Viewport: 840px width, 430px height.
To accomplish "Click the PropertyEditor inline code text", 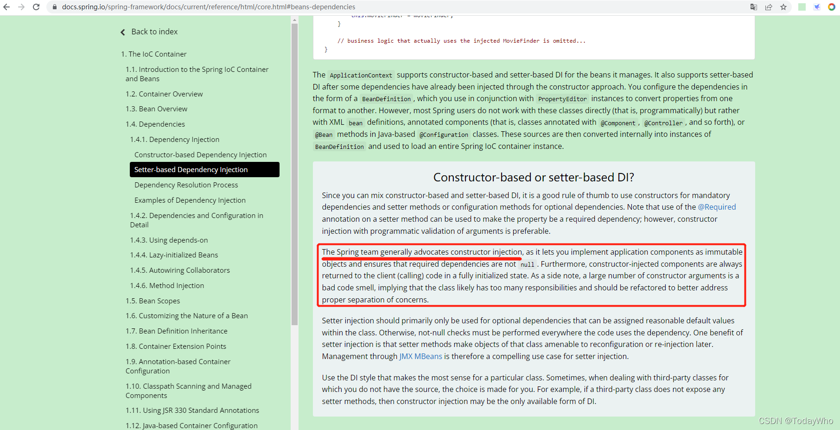I will click(562, 99).
